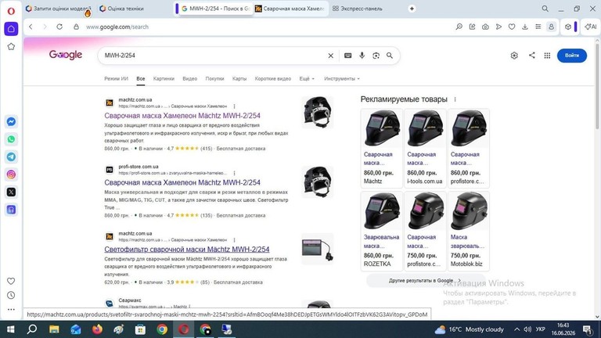The width and height of the screenshot is (601, 338).
Task: Add page to bookmarks with heart icon
Action: [x=512, y=27]
